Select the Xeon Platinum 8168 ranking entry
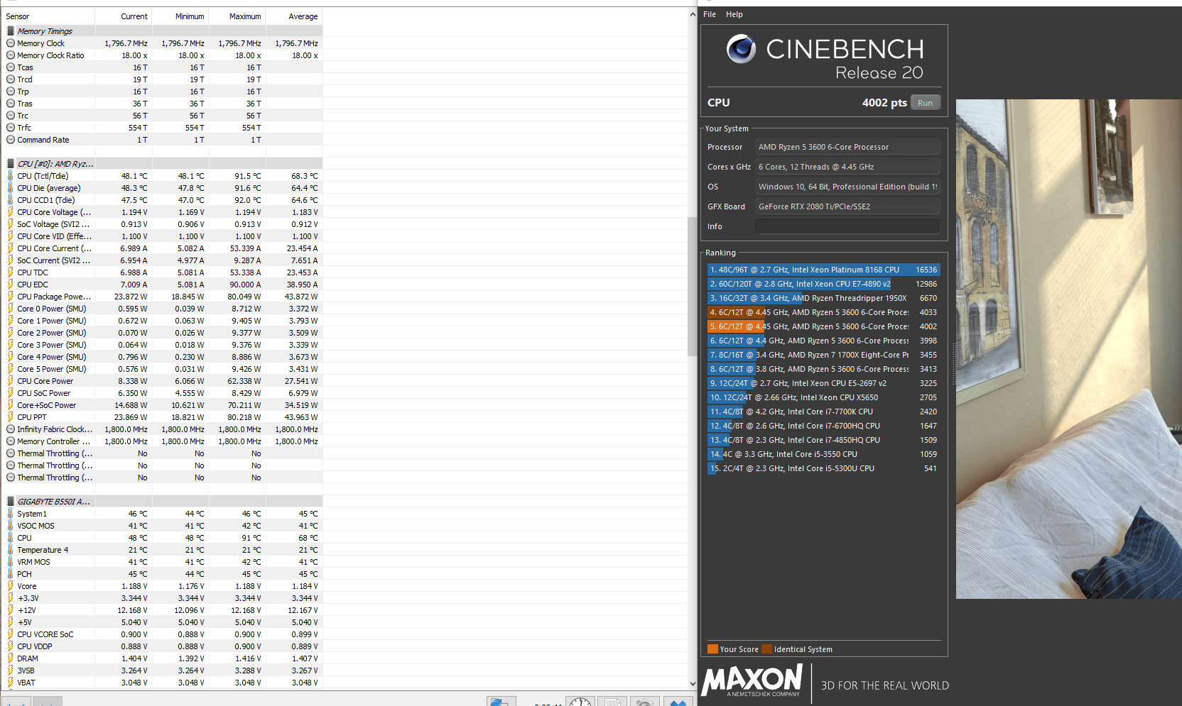 [x=824, y=270]
